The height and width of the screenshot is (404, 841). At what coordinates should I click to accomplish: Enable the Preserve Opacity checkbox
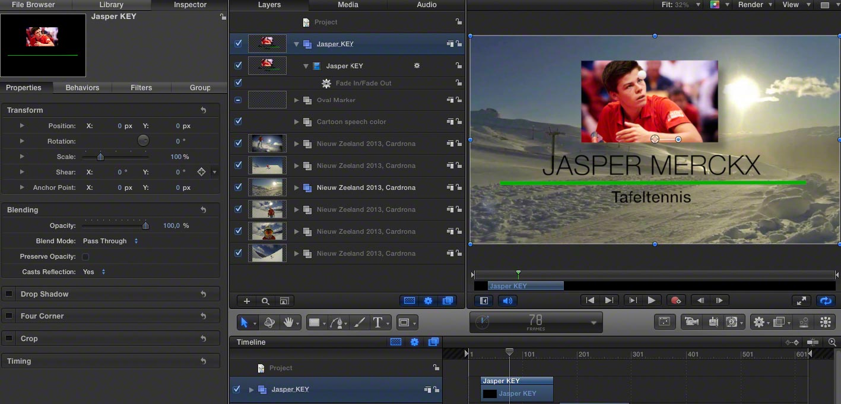tap(85, 257)
